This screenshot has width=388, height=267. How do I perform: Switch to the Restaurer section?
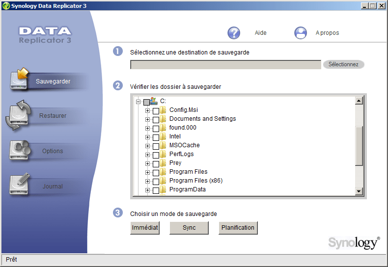click(53, 116)
